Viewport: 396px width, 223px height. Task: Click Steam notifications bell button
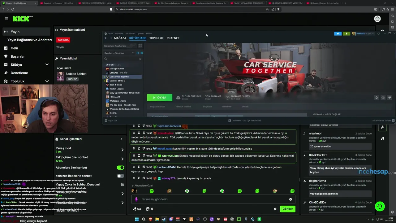click(x=346, y=33)
